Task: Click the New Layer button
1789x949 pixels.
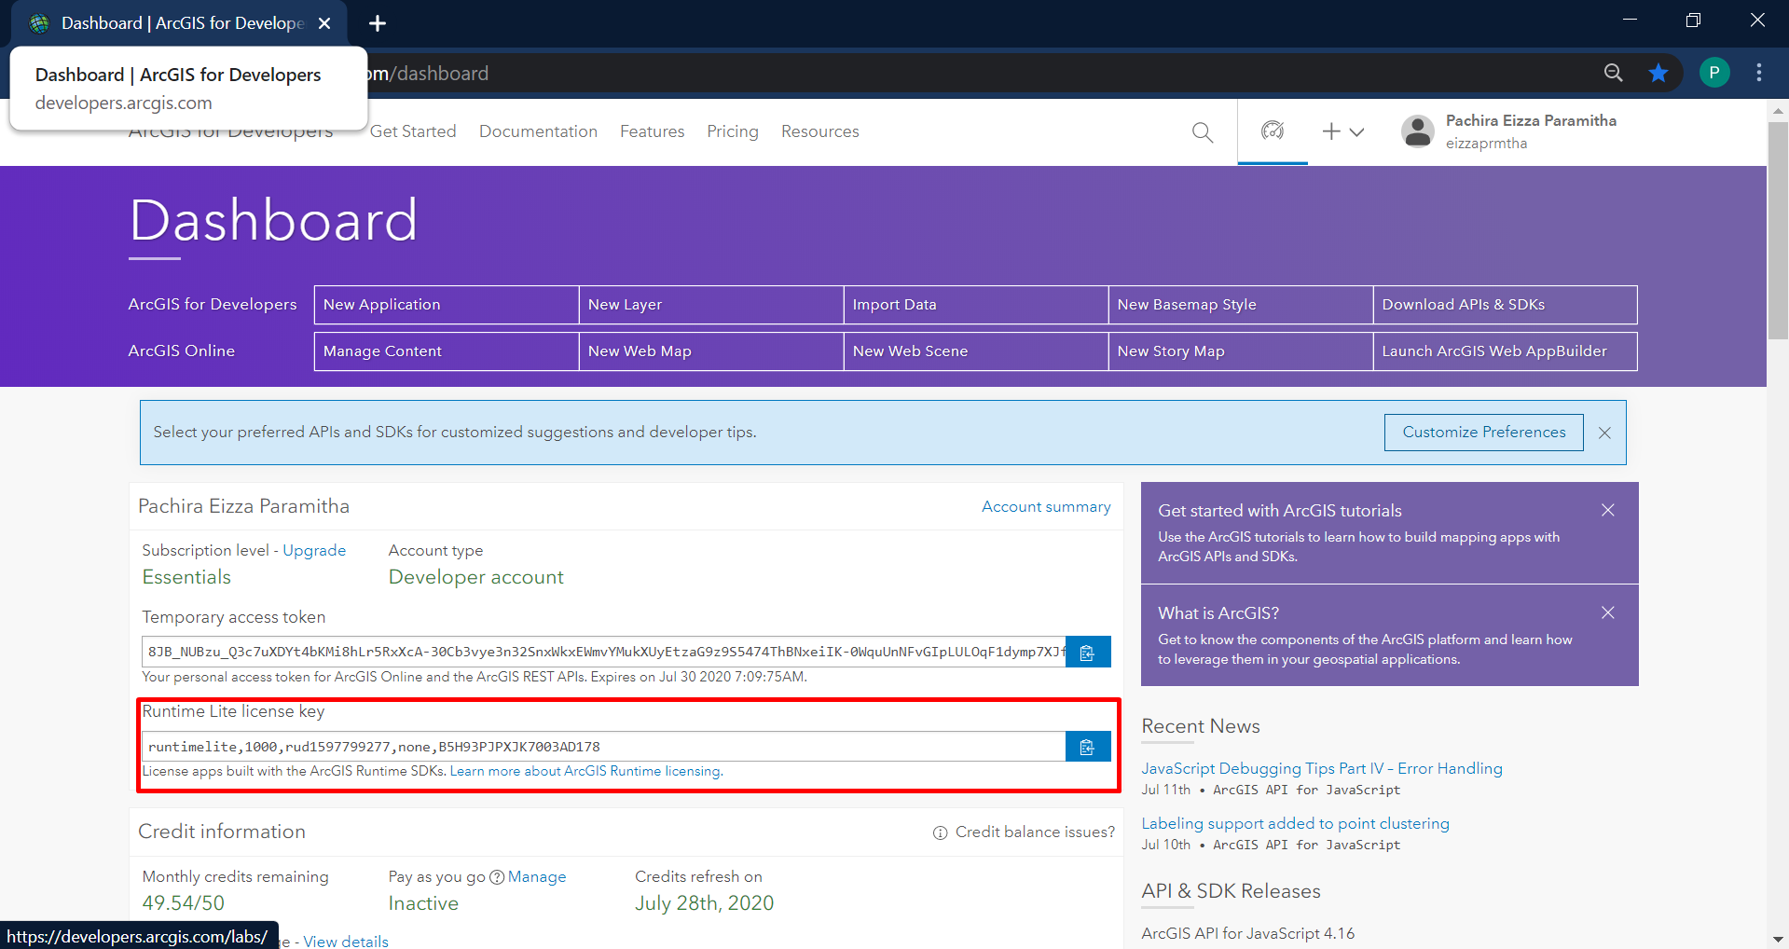Action: tap(711, 305)
